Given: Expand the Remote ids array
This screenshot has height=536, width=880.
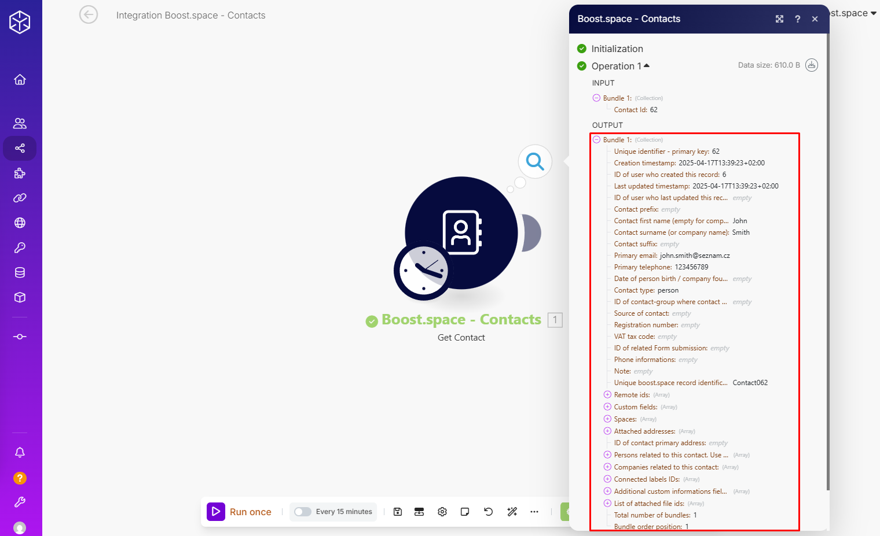Looking at the screenshot, I should pos(607,395).
